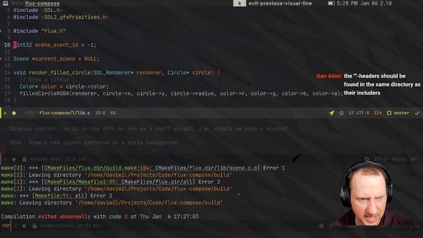The height and width of the screenshot is (238, 423).
Task: Click the flux-compose workspace label
Action: [42, 3]
